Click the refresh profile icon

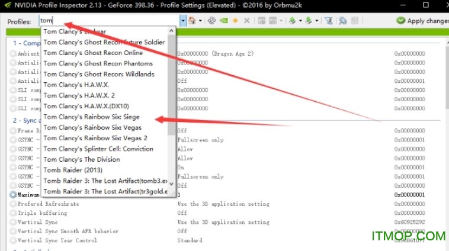click(211, 21)
